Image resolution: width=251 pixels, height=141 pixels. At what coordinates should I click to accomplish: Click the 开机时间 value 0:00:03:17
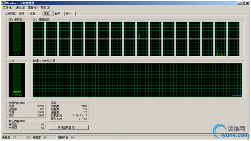[x=80, y=116]
